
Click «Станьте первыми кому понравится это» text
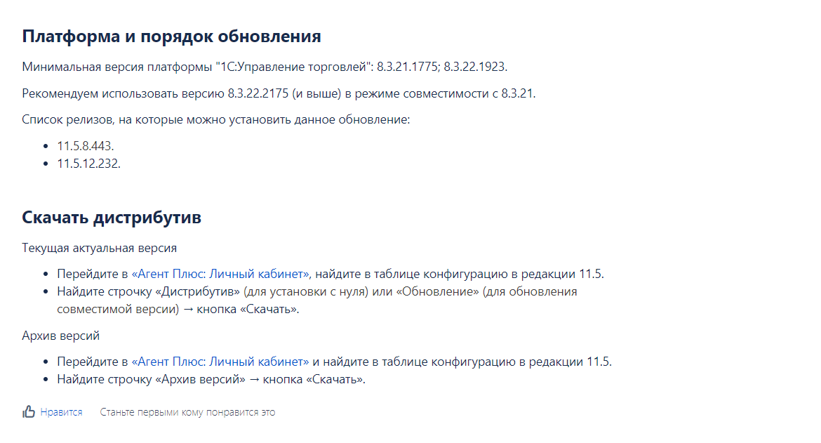pyautogui.click(x=187, y=412)
